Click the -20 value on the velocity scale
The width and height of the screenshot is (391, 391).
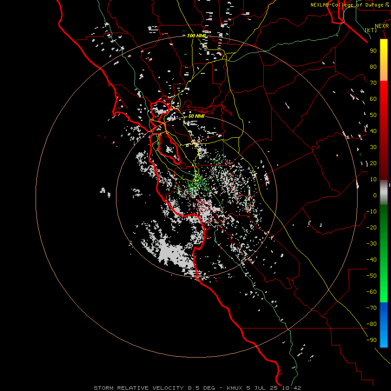point(371,228)
